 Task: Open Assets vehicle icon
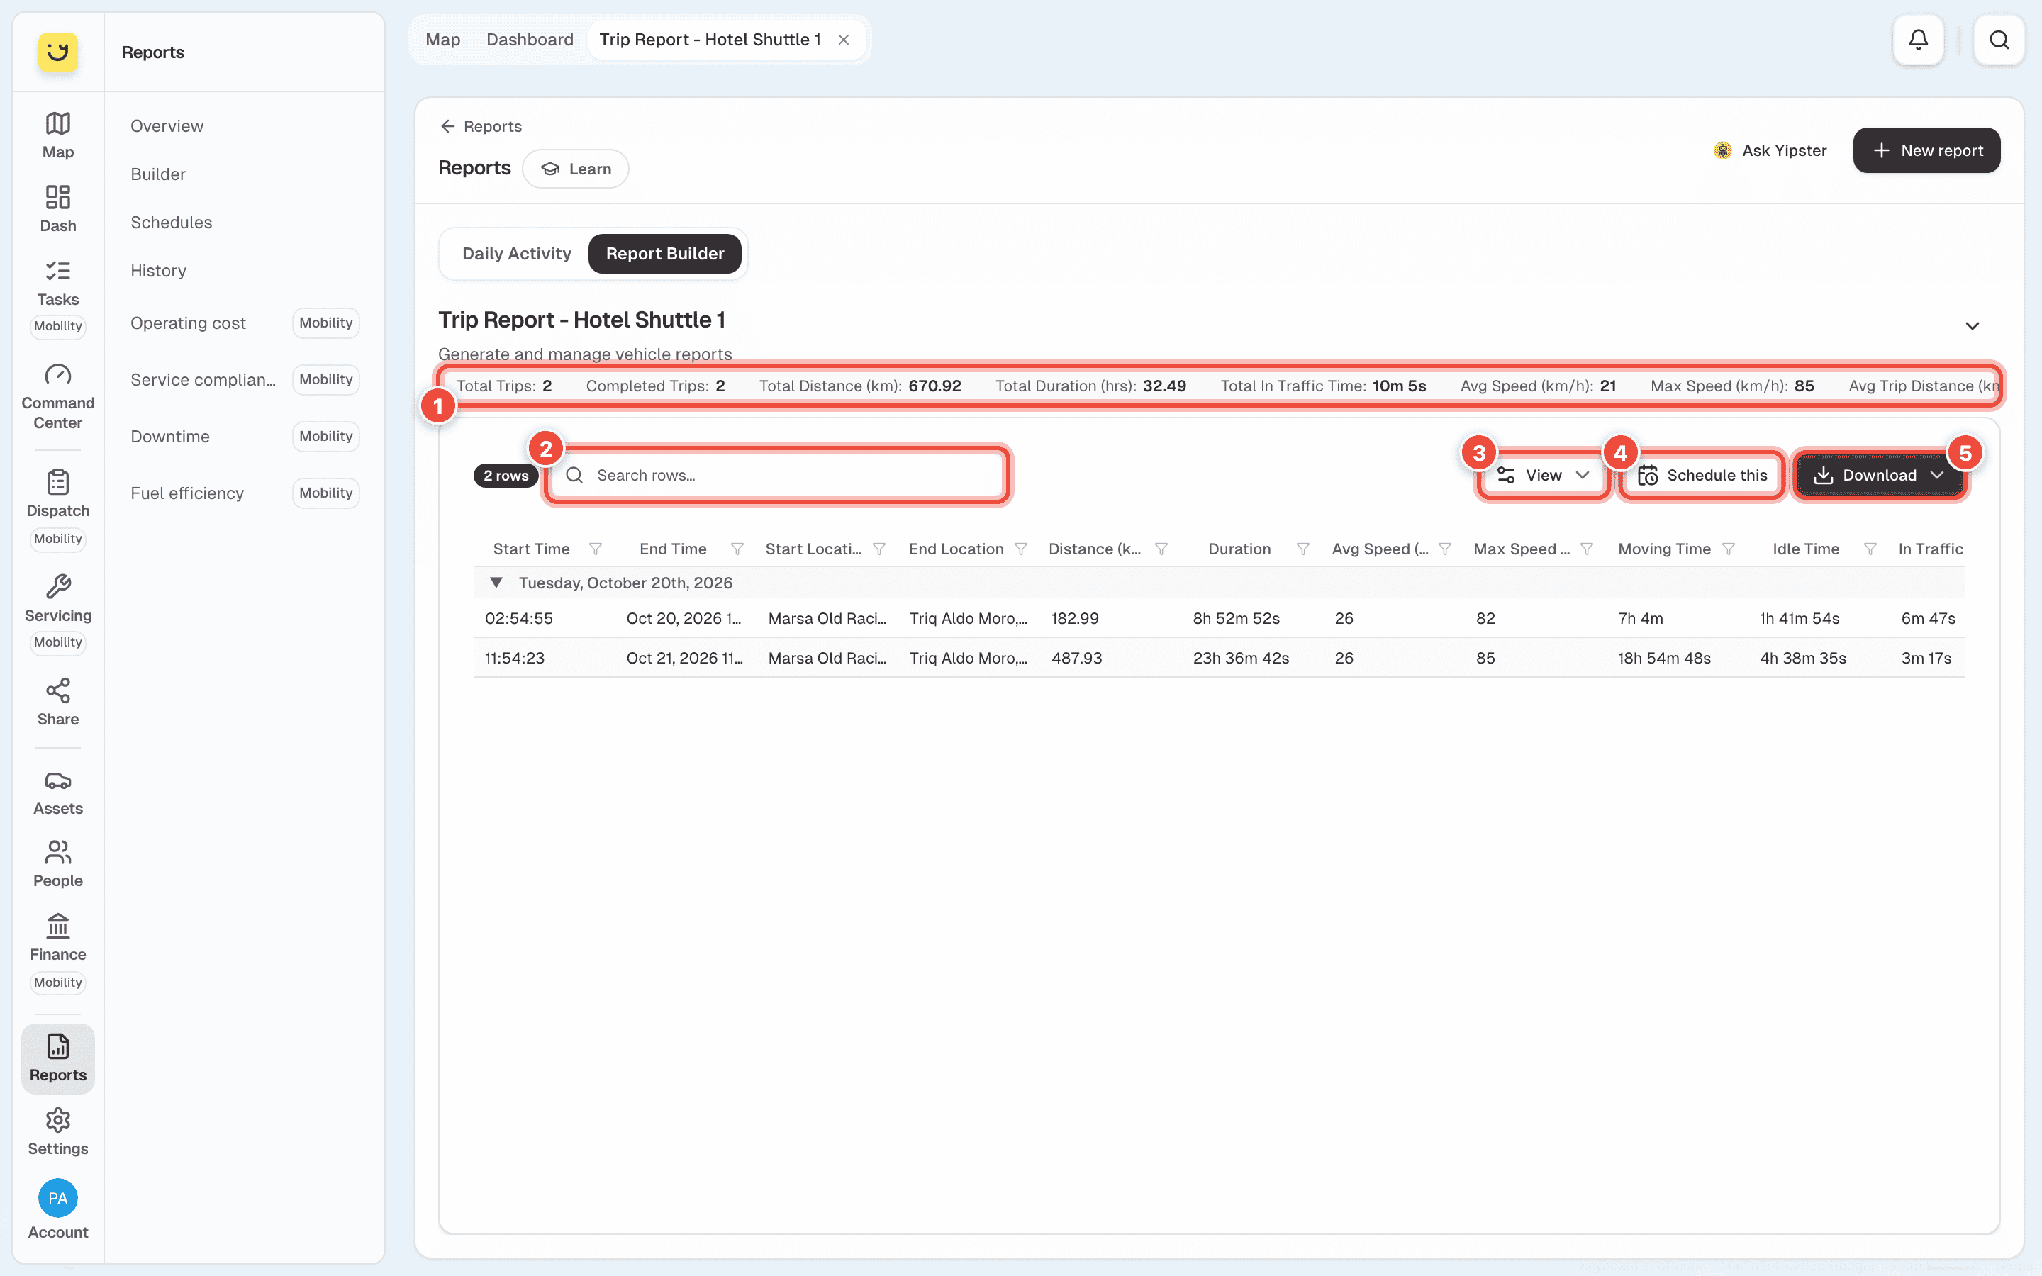point(57,780)
